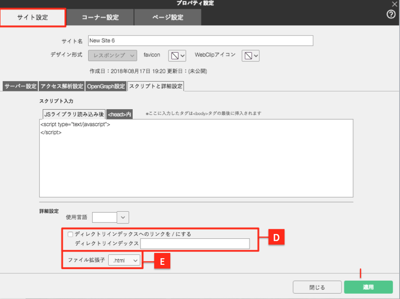Open the アクセス解析設定 sub-tab
The width and height of the screenshot is (400, 299).
pos(62,86)
